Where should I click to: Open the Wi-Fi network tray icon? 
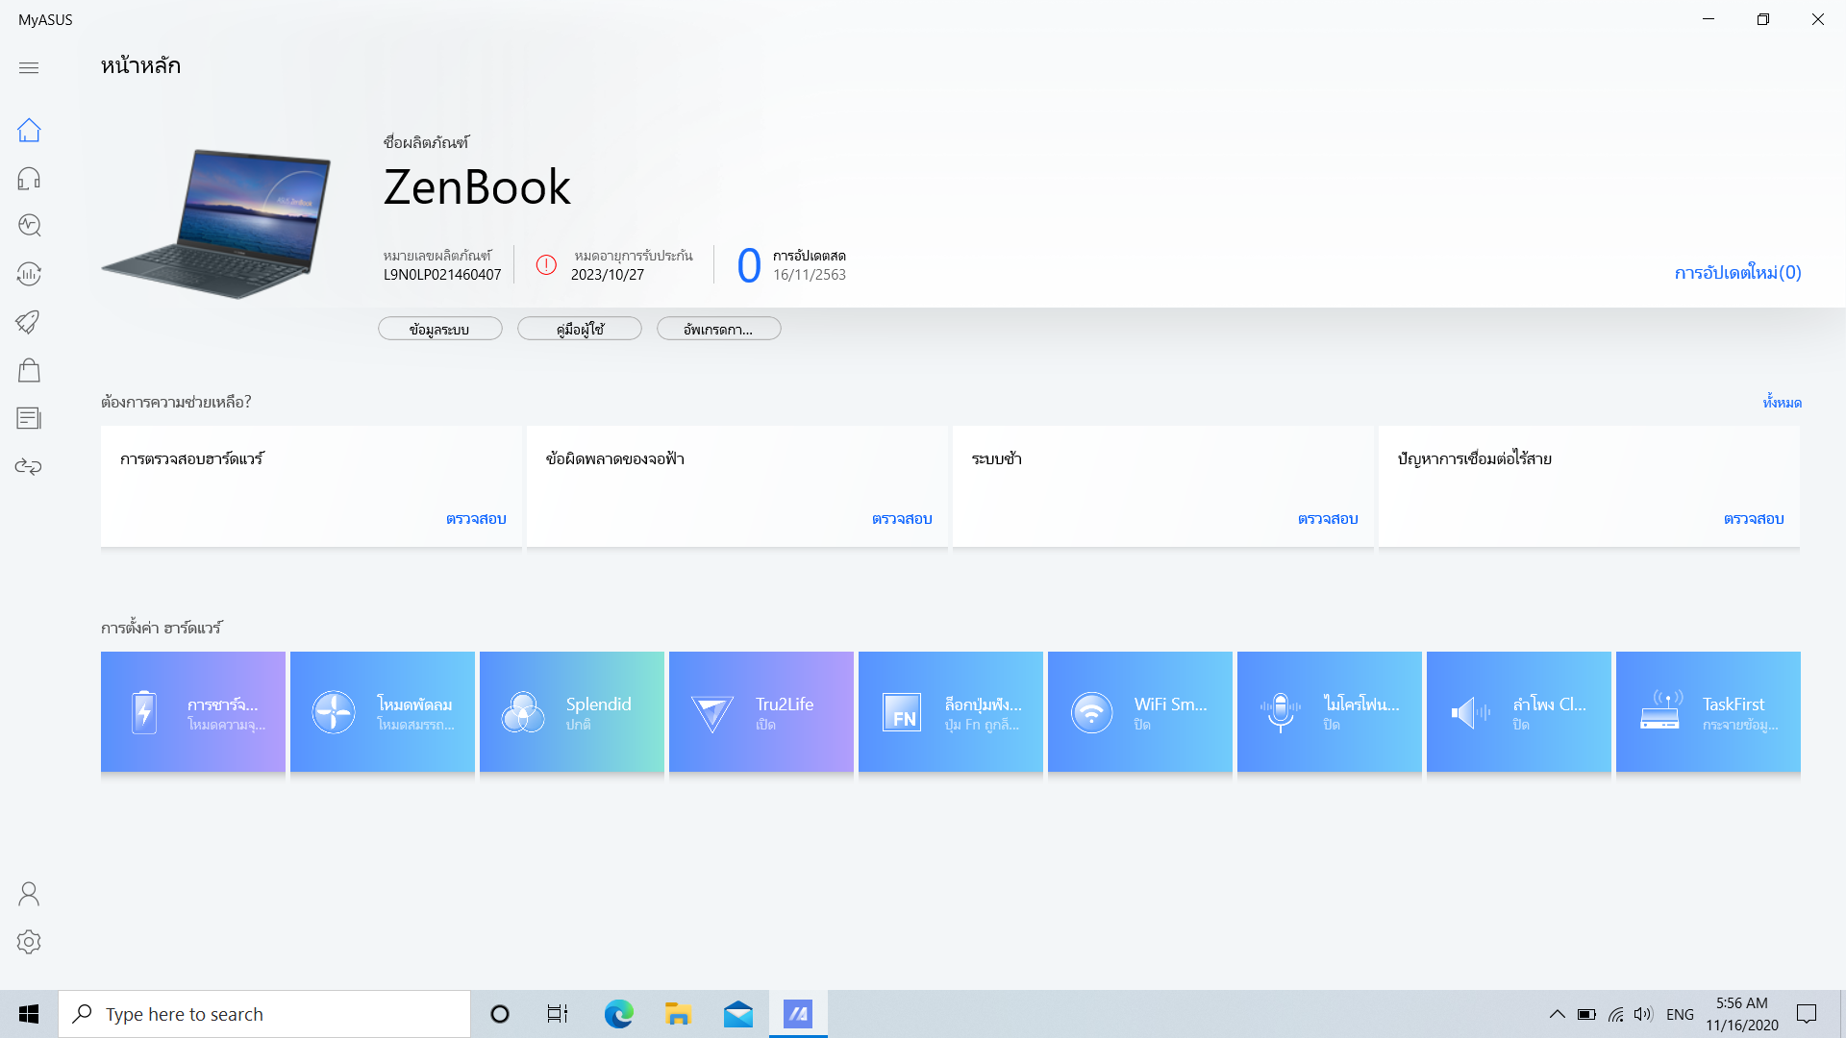1615,1014
